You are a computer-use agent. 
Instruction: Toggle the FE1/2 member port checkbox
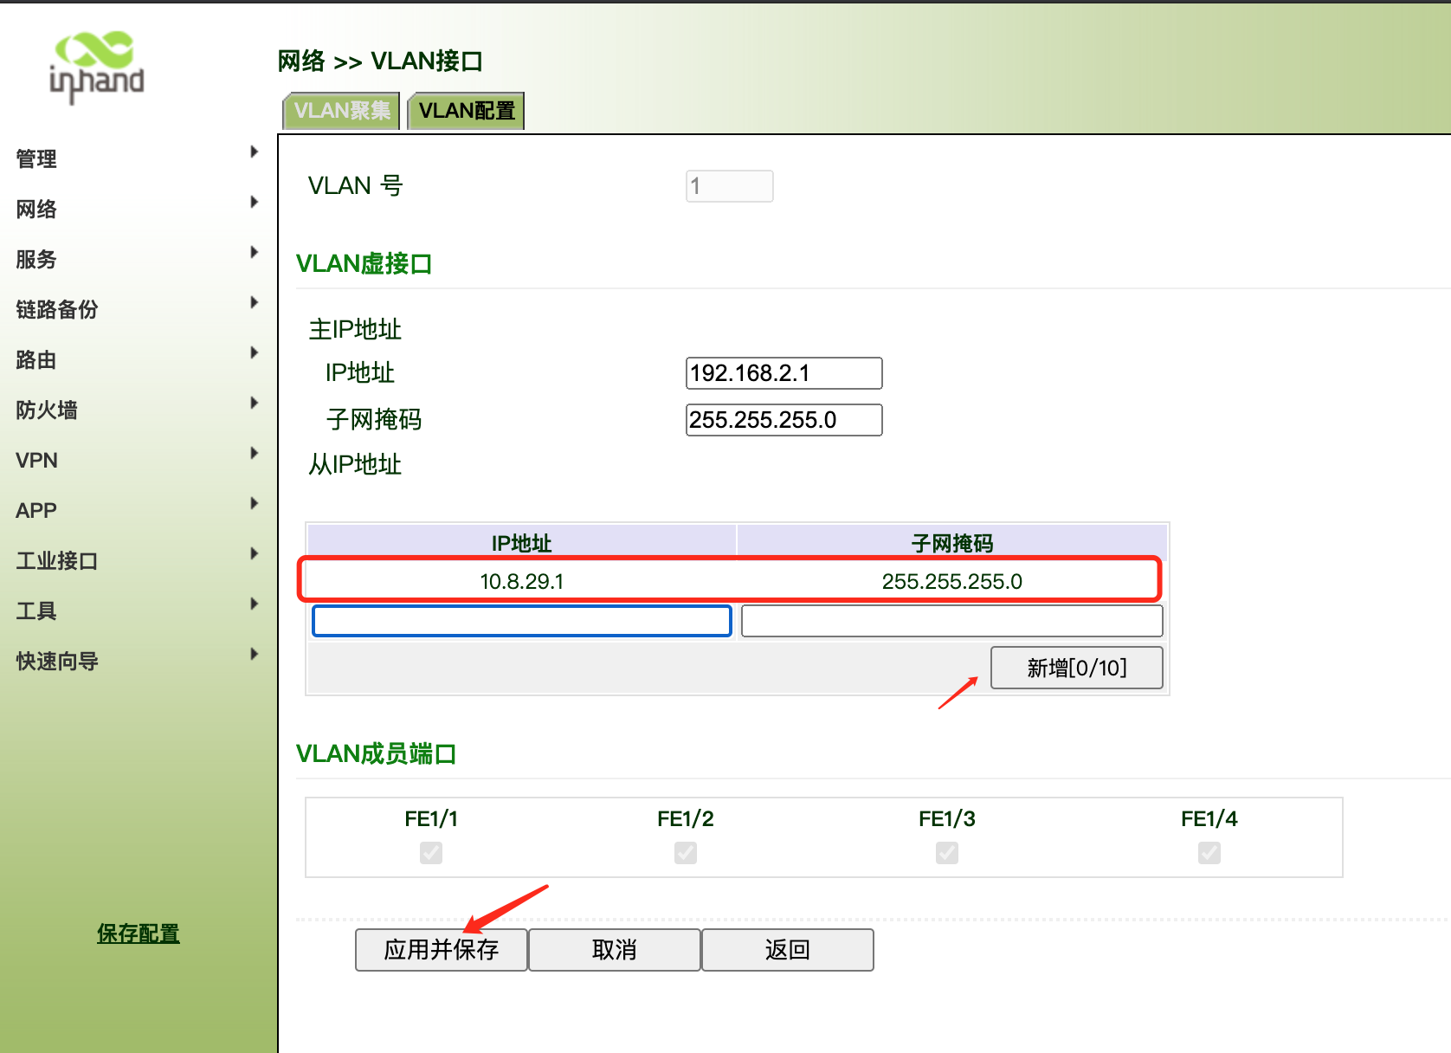pos(686,853)
